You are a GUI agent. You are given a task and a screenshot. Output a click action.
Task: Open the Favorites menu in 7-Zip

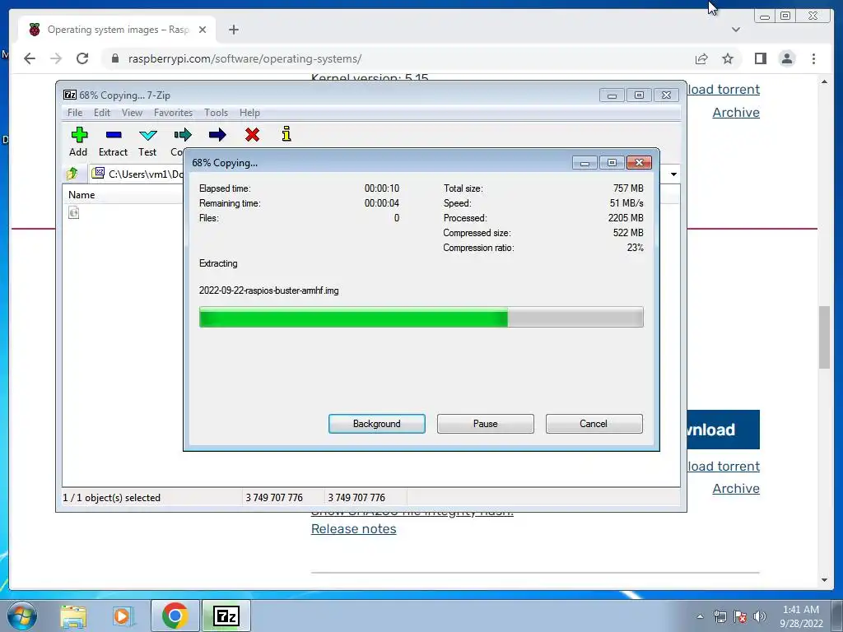[173, 112]
